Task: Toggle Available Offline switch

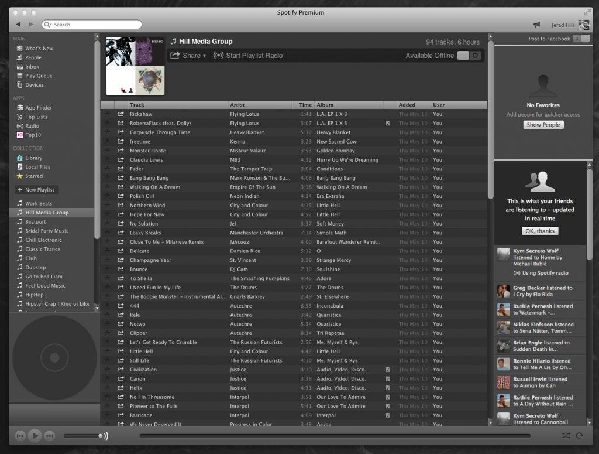Action: click(469, 56)
